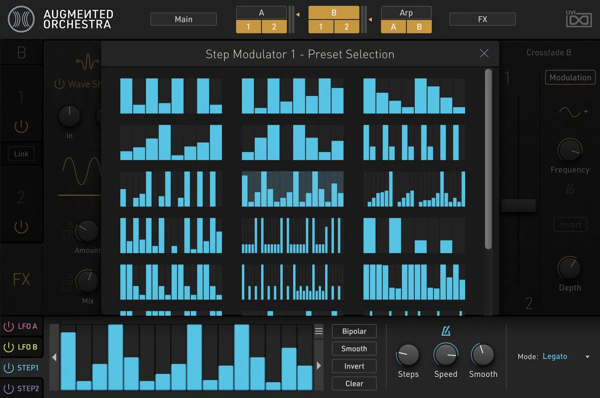The height and width of the screenshot is (398, 600).
Task: Open the step sequencer hamburger menu icon
Action: pyautogui.click(x=318, y=332)
